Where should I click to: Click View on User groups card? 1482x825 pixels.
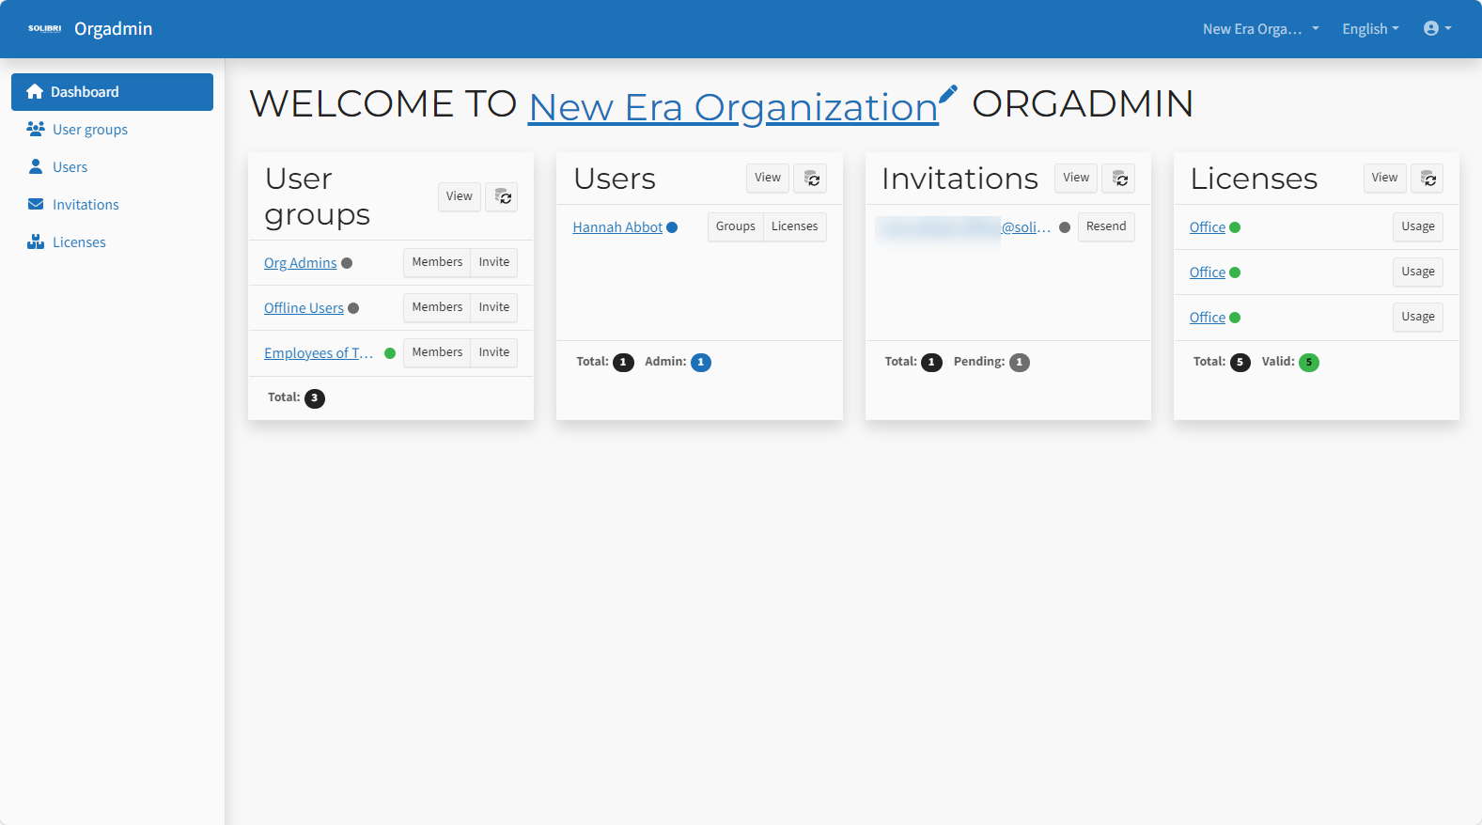pos(460,196)
